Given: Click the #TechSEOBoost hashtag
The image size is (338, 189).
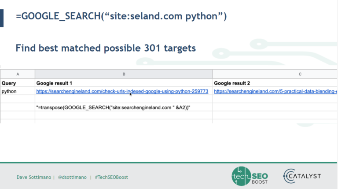Looking at the screenshot, I should tap(111, 177).
